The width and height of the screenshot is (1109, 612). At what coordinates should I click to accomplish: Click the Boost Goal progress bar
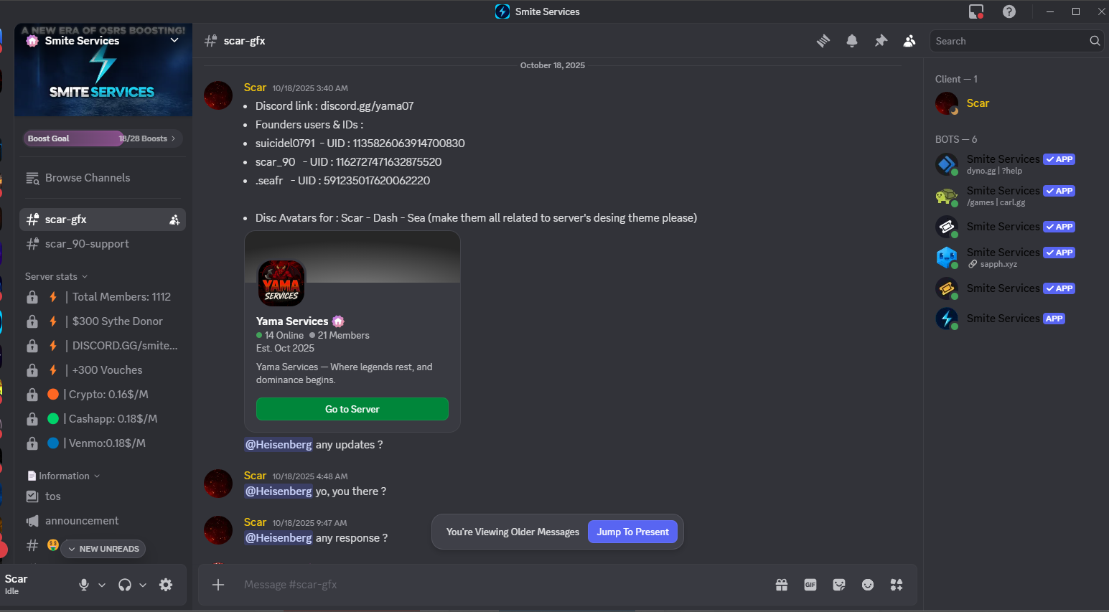pos(103,138)
